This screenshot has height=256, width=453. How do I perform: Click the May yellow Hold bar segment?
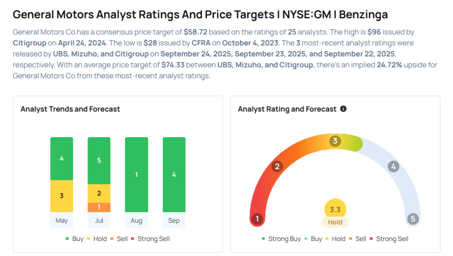click(61, 196)
